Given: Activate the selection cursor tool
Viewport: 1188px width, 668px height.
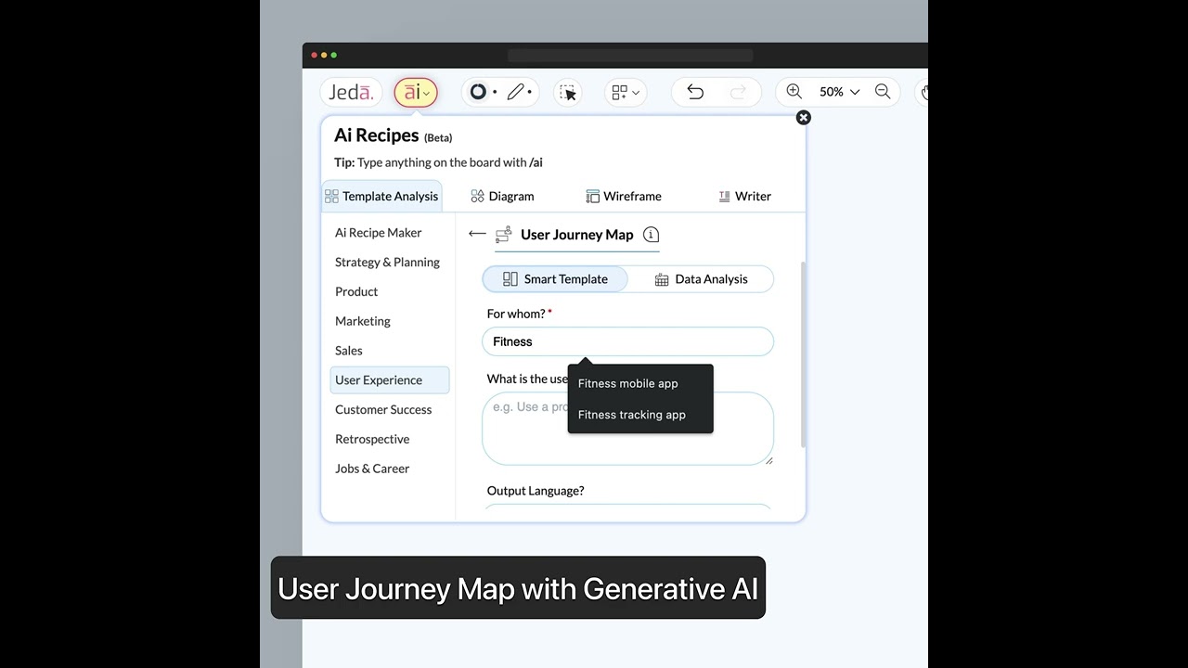Looking at the screenshot, I should point(568,92).
